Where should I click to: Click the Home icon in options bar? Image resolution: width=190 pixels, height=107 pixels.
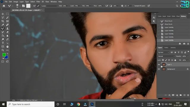click(x=4, y=6)
